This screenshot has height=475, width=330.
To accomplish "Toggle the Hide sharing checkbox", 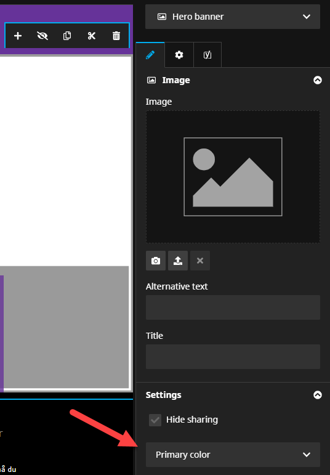I will pyautogui.click(x=155, y=420).
